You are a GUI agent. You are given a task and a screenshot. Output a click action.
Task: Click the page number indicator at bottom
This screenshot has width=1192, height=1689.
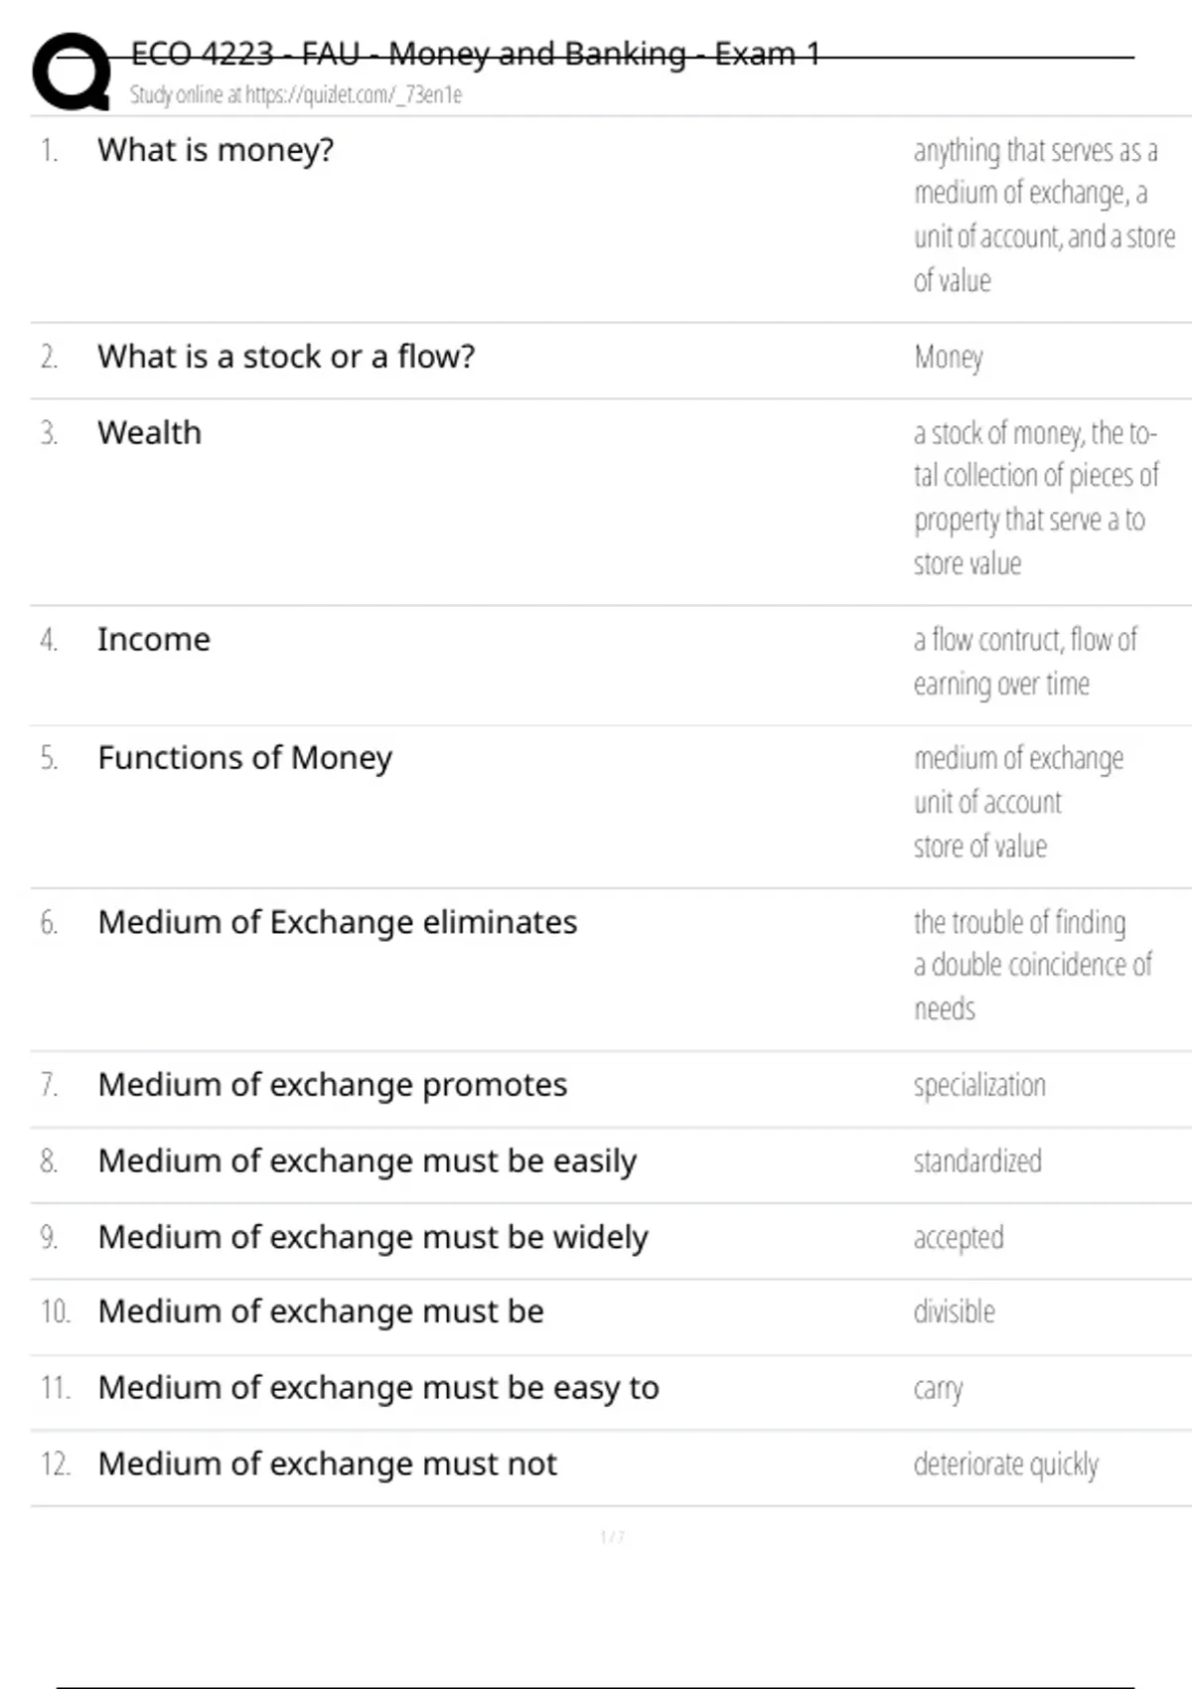click(612, 1537)
